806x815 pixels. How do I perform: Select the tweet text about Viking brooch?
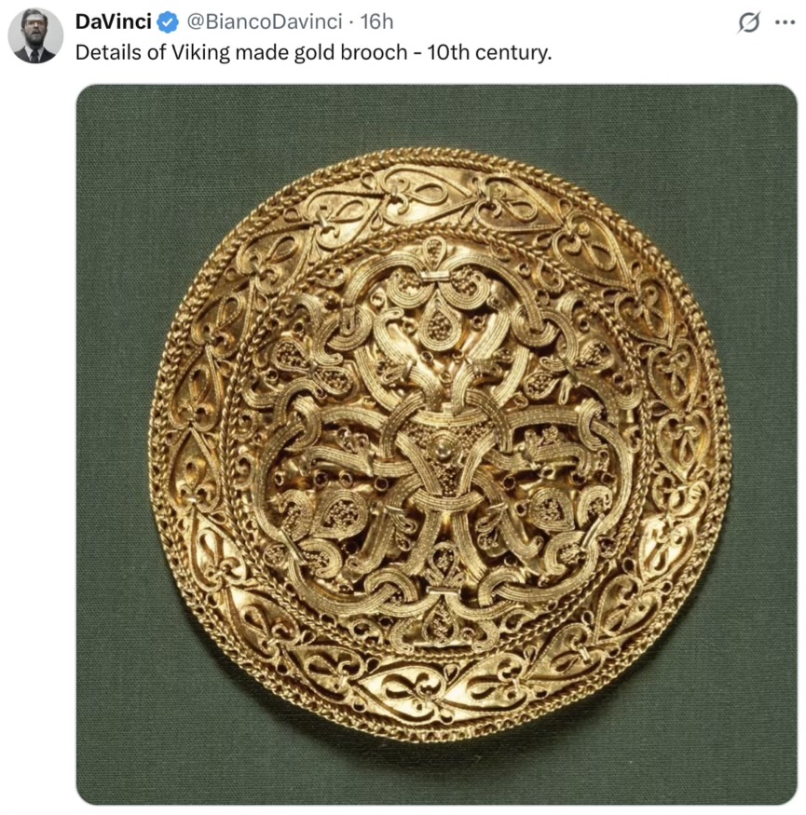(314, 53)
